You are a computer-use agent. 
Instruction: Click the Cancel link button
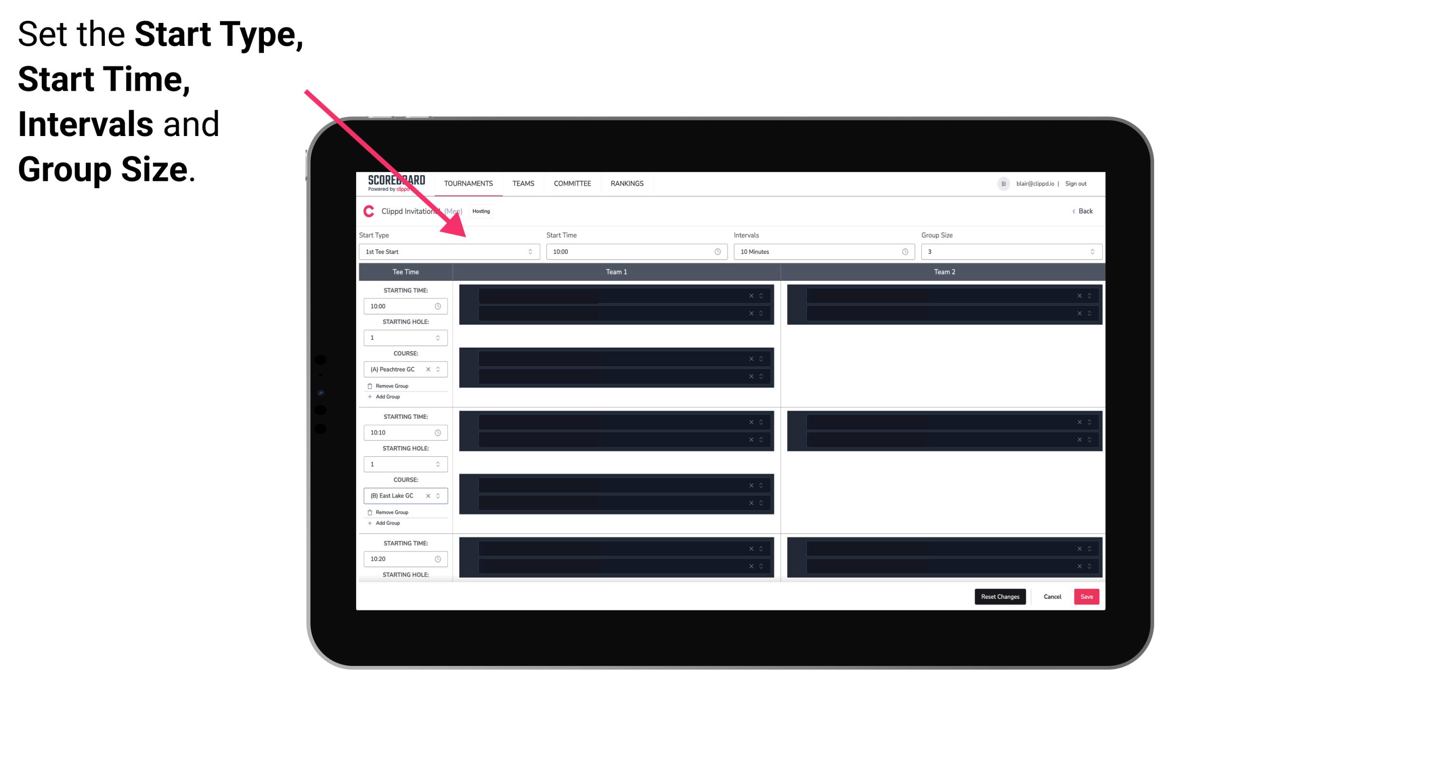(x=1051, y=597)
